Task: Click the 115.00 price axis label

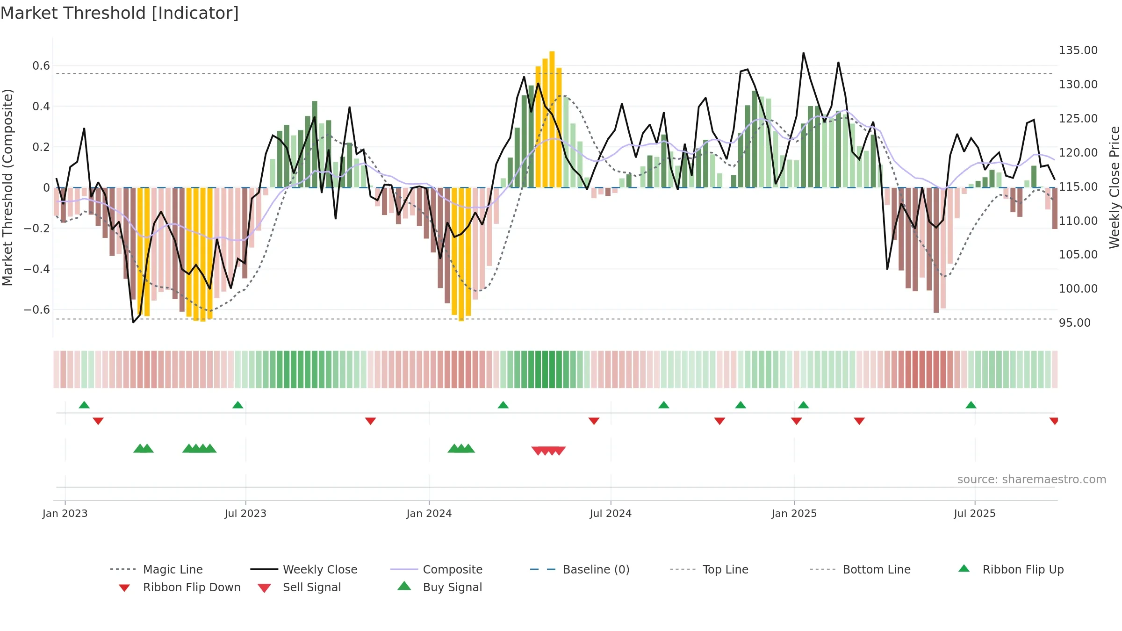Action: pos(1078,187)
